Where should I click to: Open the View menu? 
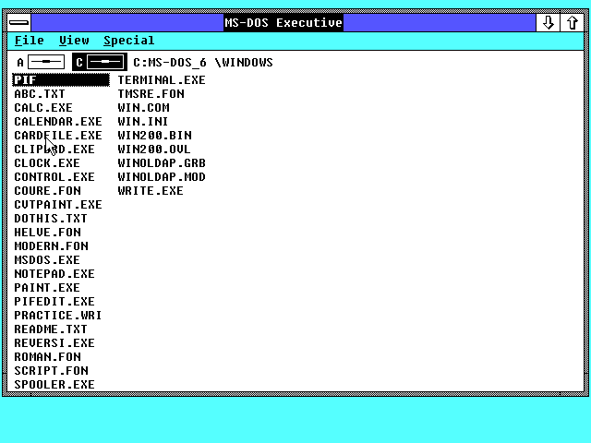point(74,41)
